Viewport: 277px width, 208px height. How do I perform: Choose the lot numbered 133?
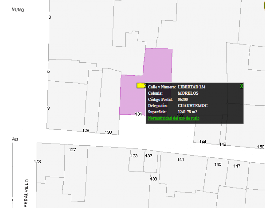134,156
